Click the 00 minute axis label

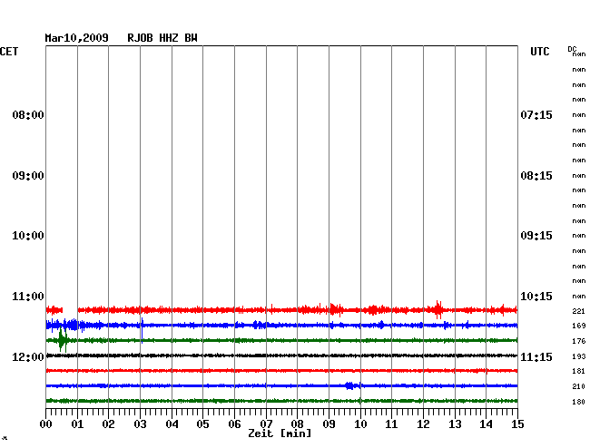coord(46,424)
